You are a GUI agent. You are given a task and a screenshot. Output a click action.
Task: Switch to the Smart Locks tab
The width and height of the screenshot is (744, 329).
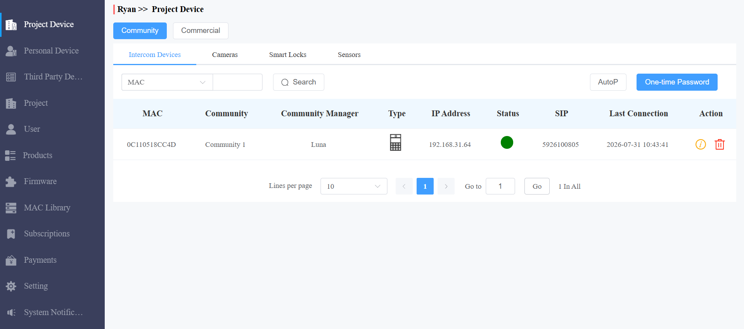point(288,55)
